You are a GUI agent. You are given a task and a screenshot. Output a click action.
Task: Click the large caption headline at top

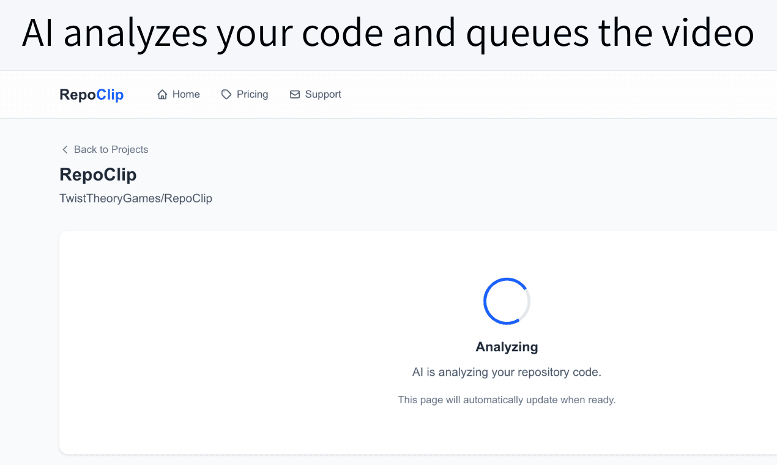point(388,34)
